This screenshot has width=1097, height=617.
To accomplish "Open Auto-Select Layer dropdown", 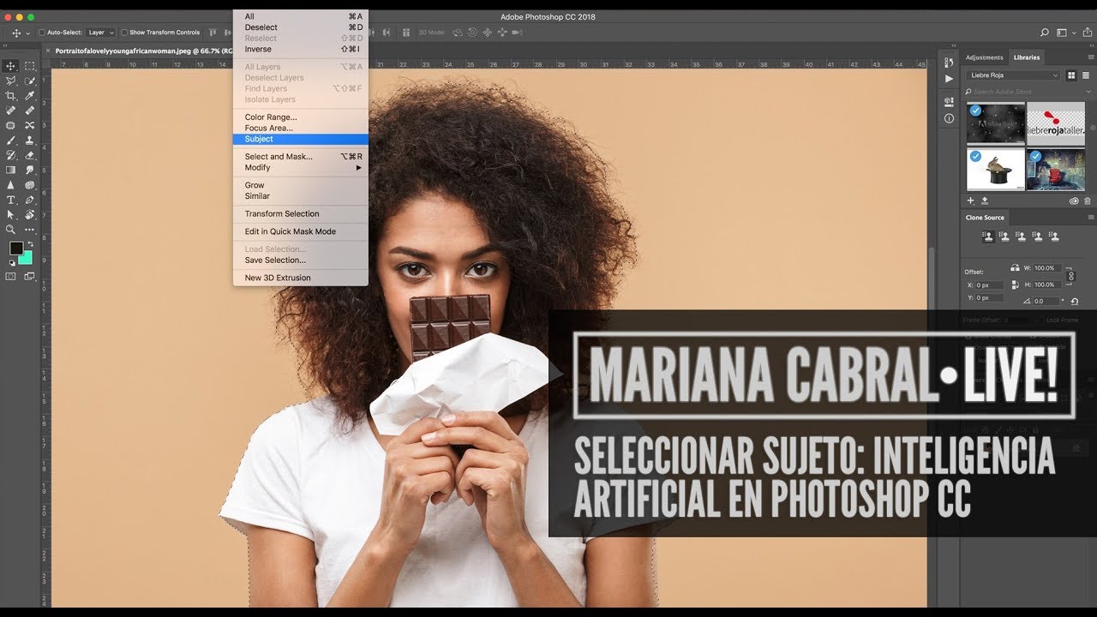I will tap(100, 33).
